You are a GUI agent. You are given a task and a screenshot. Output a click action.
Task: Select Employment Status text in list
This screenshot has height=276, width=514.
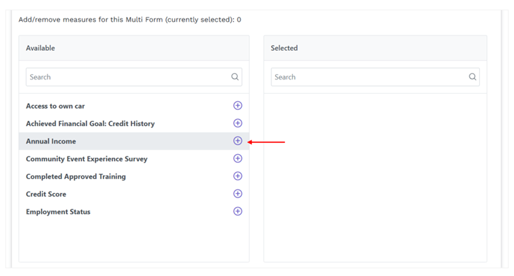pos(58,212)
